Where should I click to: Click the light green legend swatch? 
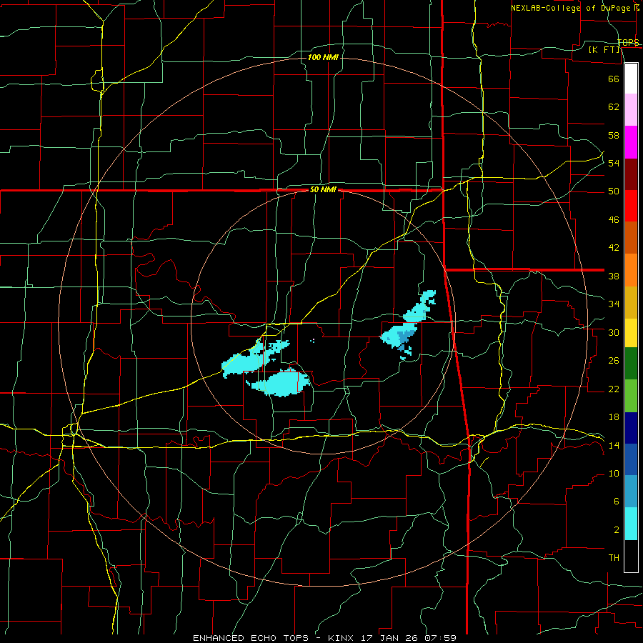coord(631,396)
